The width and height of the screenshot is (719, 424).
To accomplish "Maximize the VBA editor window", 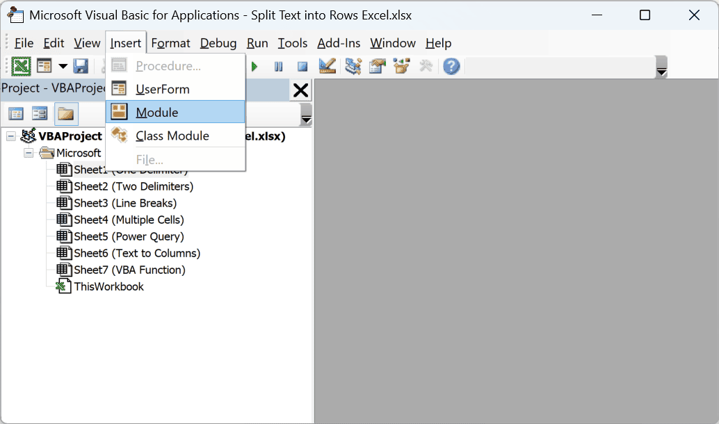I will (x=645, y=15).
